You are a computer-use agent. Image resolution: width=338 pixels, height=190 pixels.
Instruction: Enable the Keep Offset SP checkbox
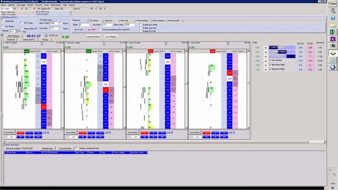pyautogui.click(x=22, y=28)
